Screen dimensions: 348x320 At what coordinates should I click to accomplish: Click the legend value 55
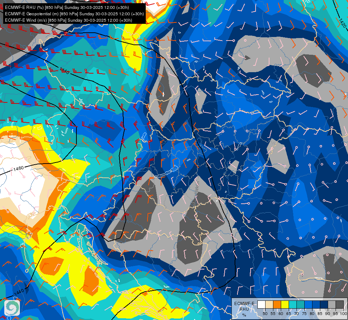pyautogui.click(x=273, y=314)
